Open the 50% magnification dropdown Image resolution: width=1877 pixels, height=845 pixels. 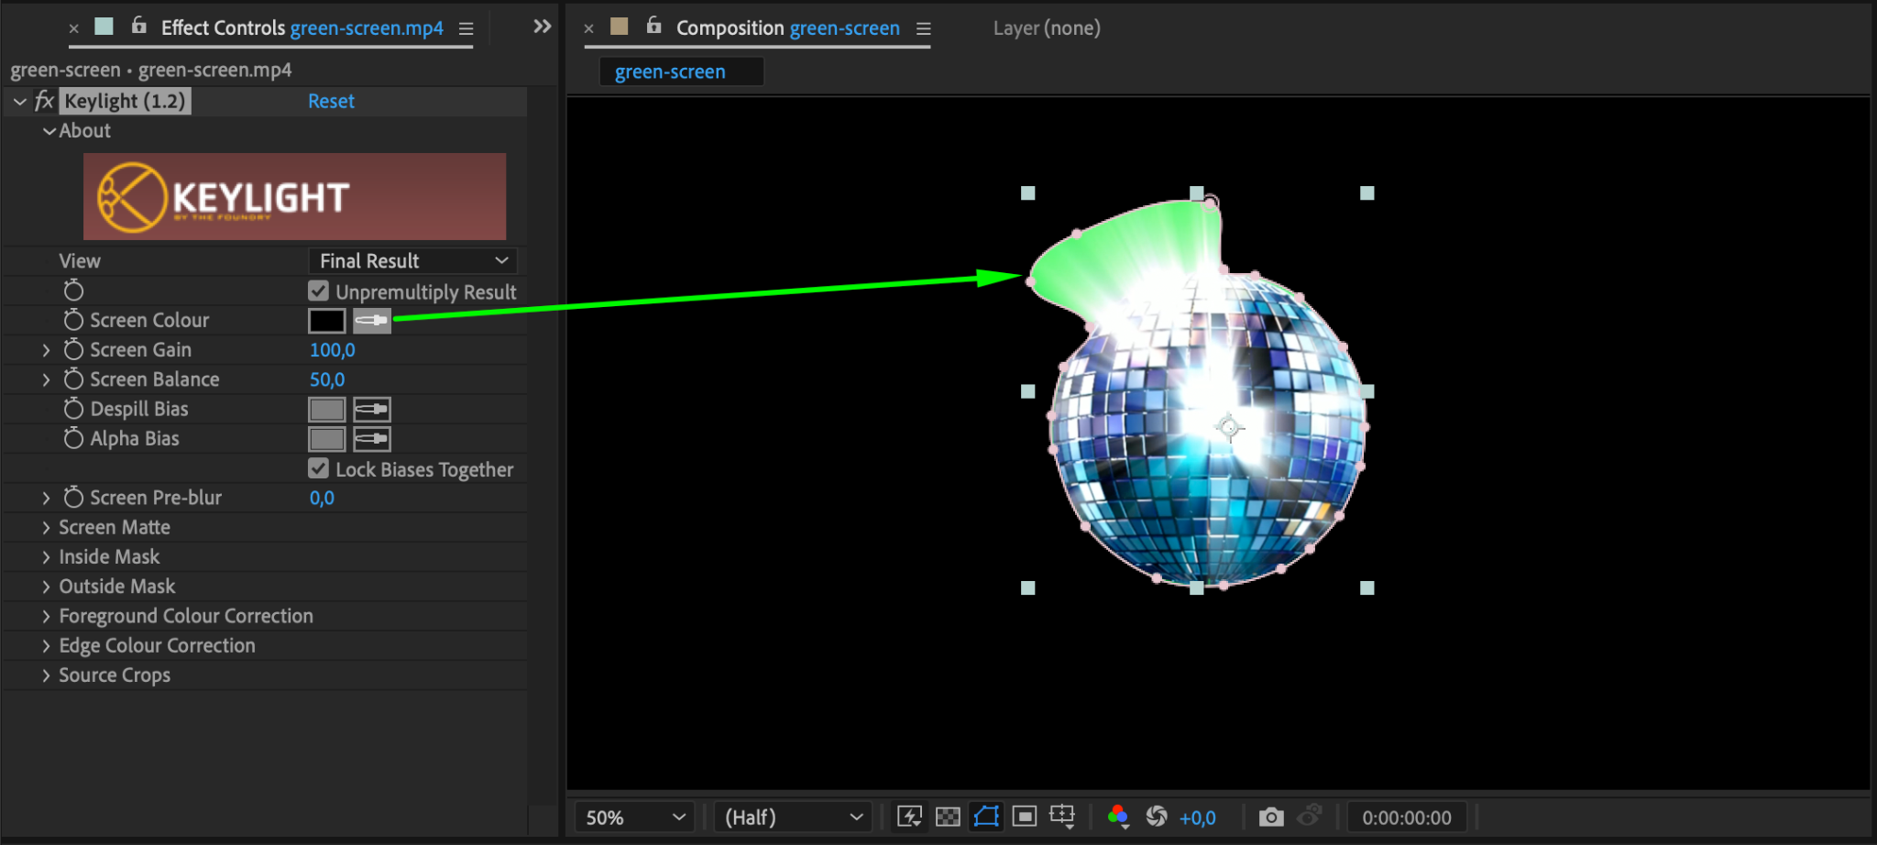coord(634,818)
